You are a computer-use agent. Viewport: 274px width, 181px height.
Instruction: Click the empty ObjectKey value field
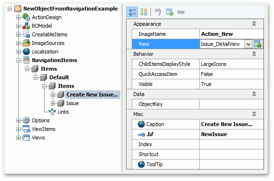coord(231,104)
